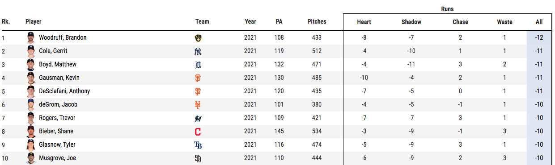Sort table by the Shadow column header
Screen dimensions: 555x165
click(411, 22)
